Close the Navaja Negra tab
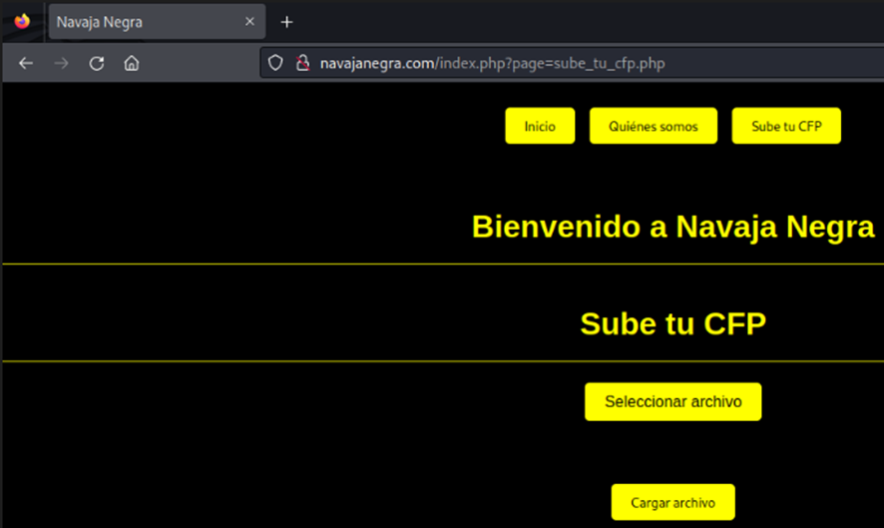884x528 pixels. (x=249, y=21)
